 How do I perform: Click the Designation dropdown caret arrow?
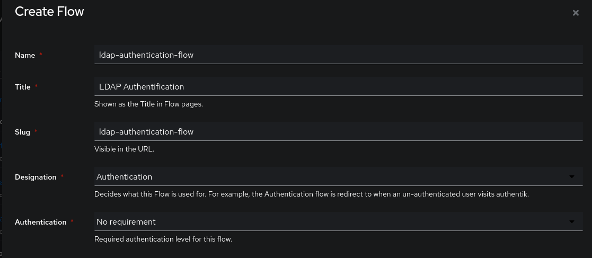click(x=572, y=177)
